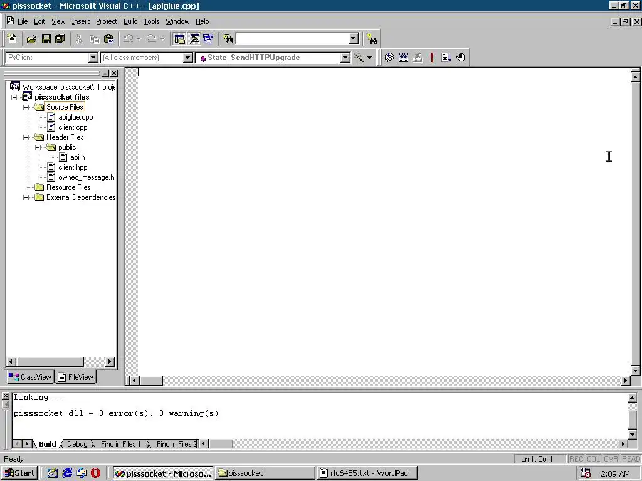Click the Save All toolbar icon
The width and height of the screenshot is (642, 481).
(60, 39)
